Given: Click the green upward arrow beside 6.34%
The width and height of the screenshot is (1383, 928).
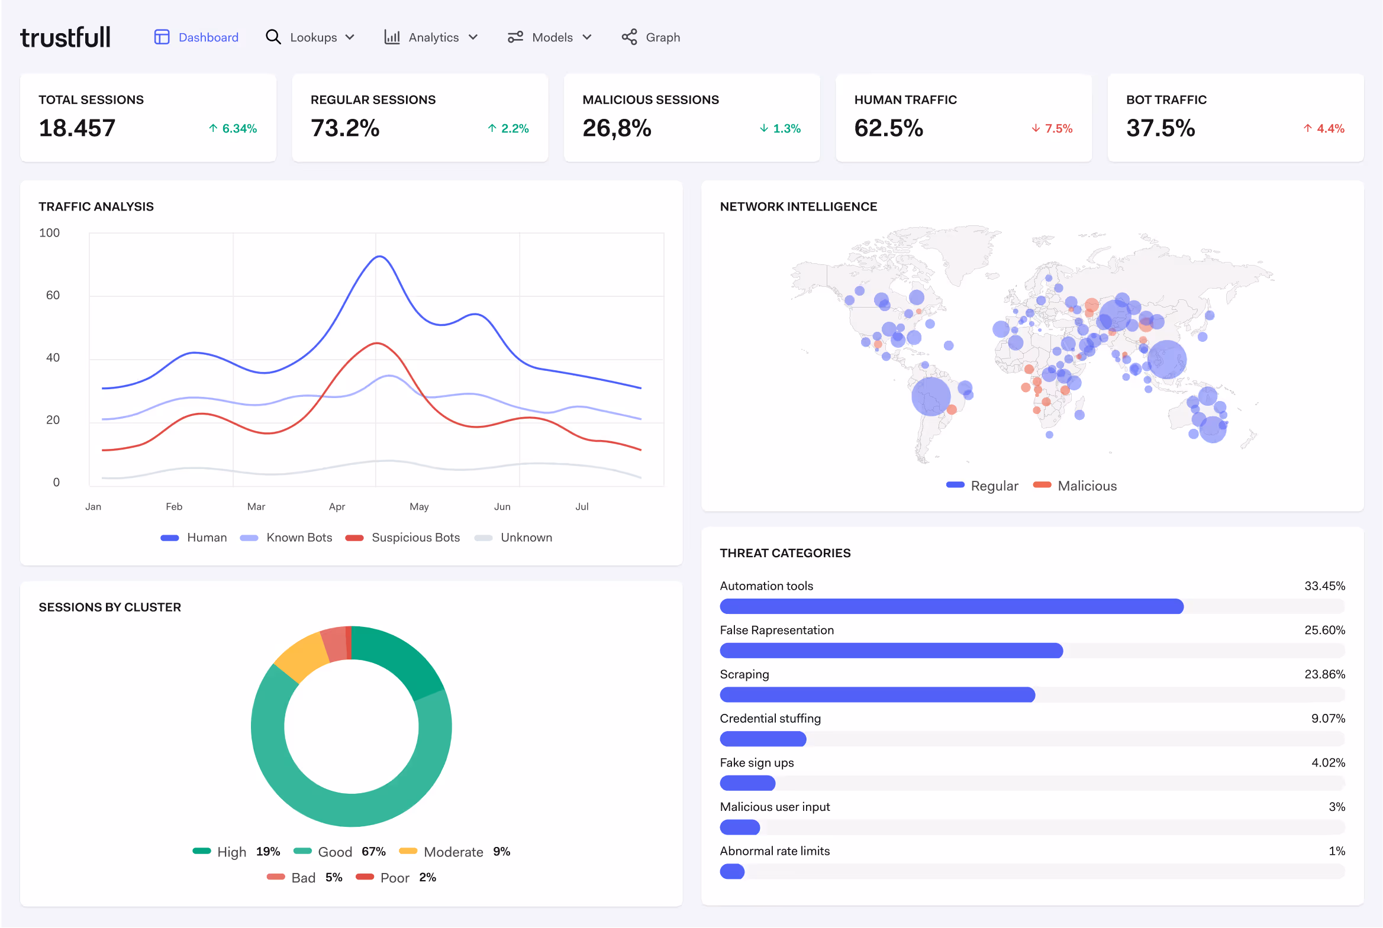Looking at the screenshot, I should click(x=212, y=128).
